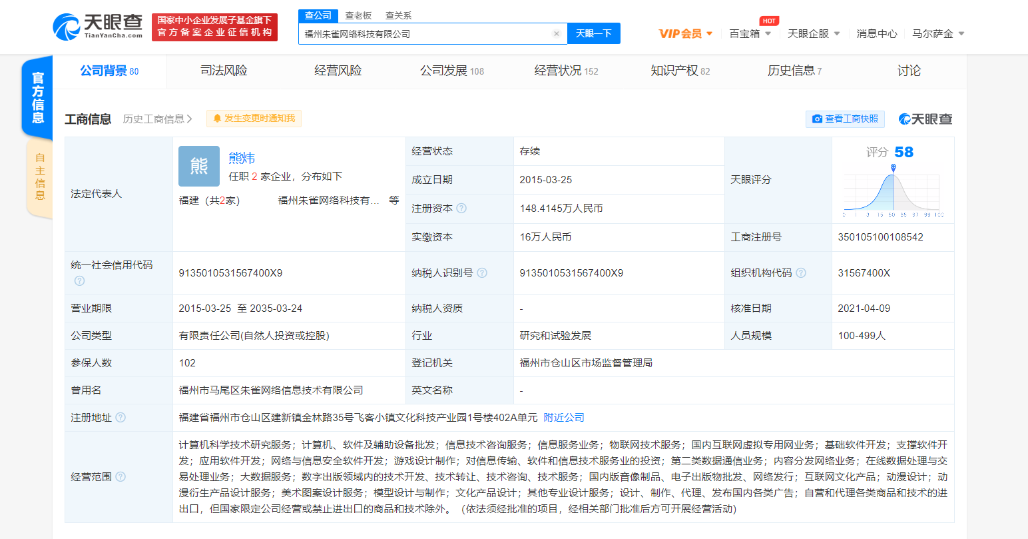Open the 消息中心 link

877,33
